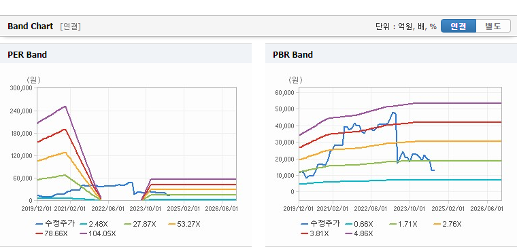This screenshot has width=517, height=247.
Task: Toggle 3.81X series in PBR legend
Action: point(315,233)
